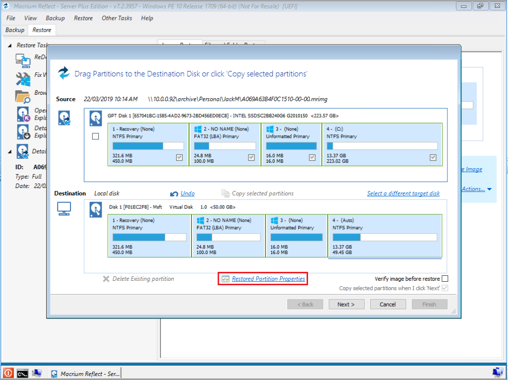The height and width of the screenshot is (380, 508).
Task: Click the ReDeploy restore task icon
Action: (23, 60)
